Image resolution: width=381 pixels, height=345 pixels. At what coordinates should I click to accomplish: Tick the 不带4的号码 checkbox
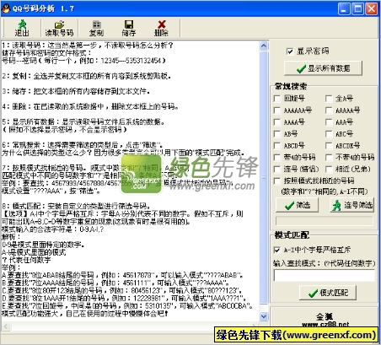pyautogui.click(x=329, y=157)
